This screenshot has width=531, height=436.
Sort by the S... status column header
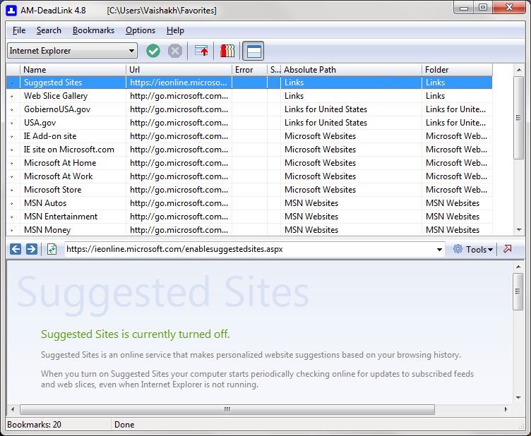pyautogui.click(x=274, y=70)
